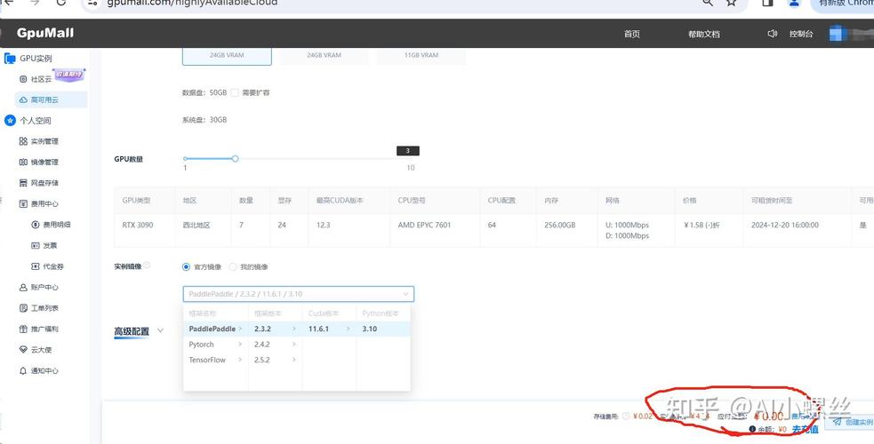Select the 我的镜像 radio option
Image resolution: width=874 pixels, height=444 pixels.
coord(233,266)
